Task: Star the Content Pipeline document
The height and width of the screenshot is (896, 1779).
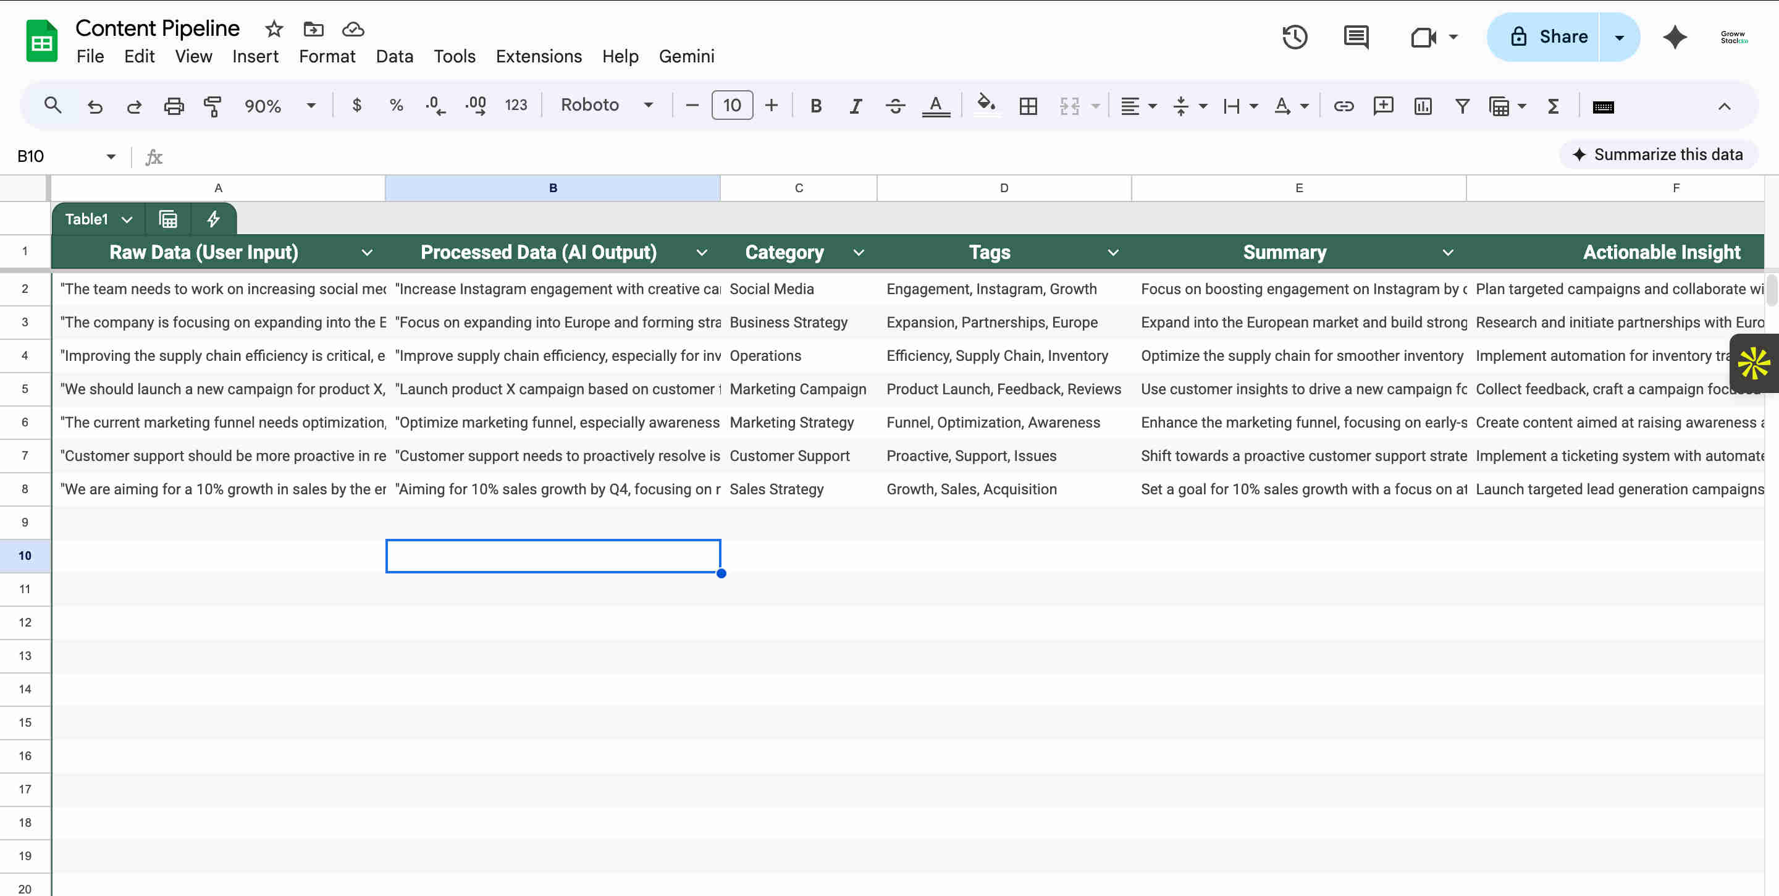Action: coord(274,29)
